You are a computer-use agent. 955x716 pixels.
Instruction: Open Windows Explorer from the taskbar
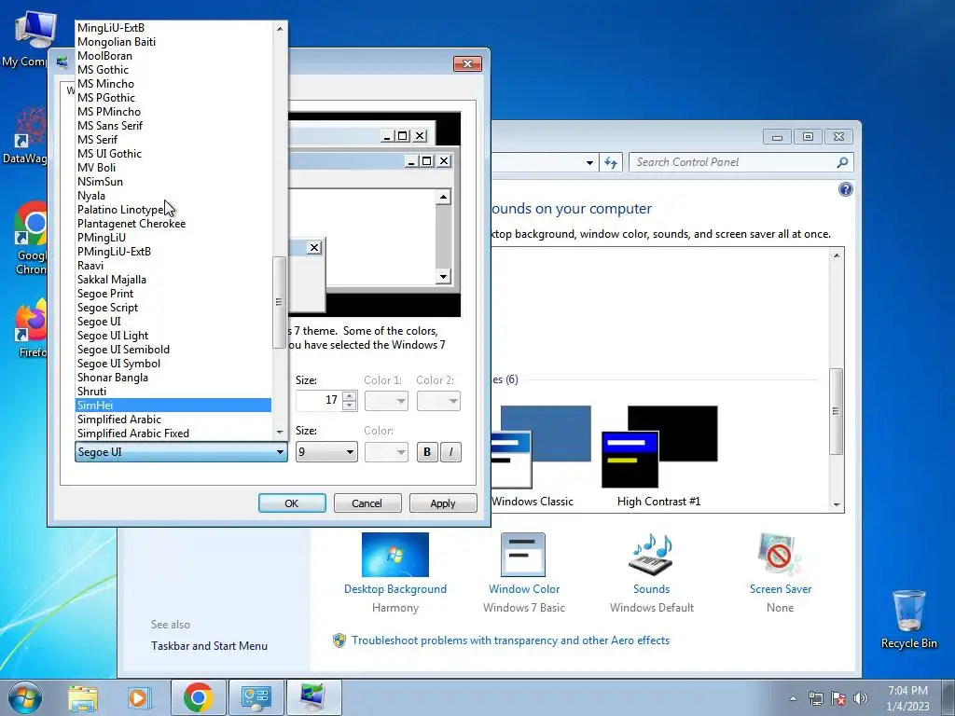click(x=83, y=697)
